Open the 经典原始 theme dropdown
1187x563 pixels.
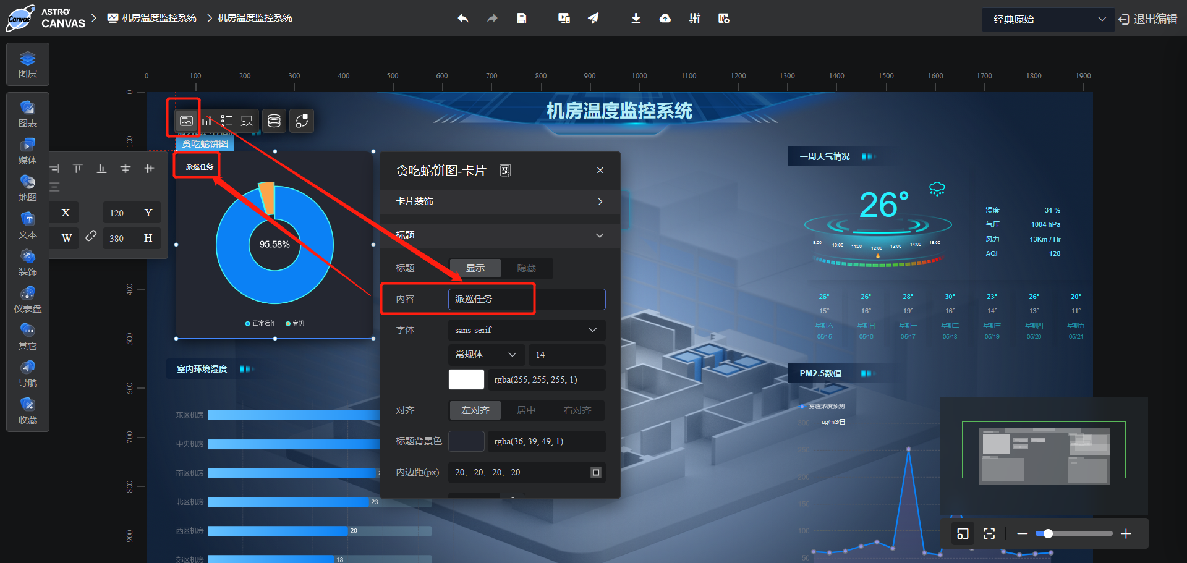point(1047,19)
